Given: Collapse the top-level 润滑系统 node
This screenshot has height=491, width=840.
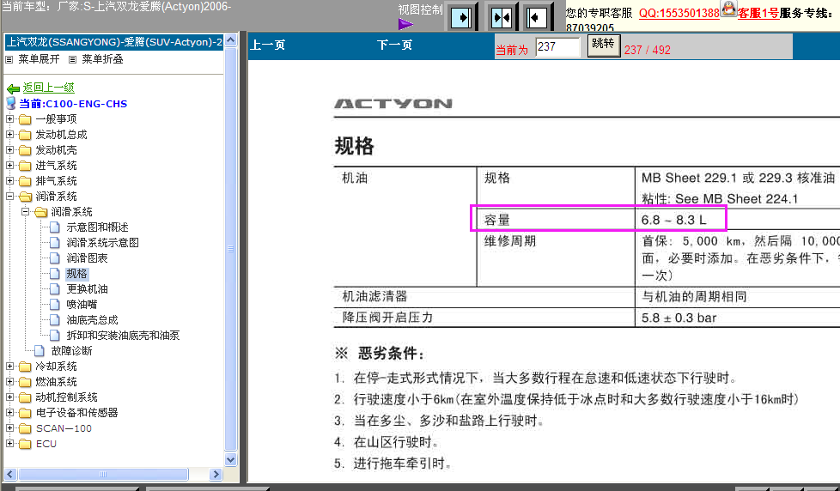Looking at the screenshot, I should coord(9,197).
